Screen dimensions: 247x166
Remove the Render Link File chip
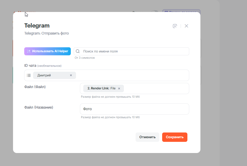click(x=119, y=89)
